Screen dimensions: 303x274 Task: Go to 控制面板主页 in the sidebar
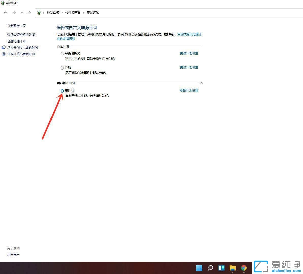16,26
